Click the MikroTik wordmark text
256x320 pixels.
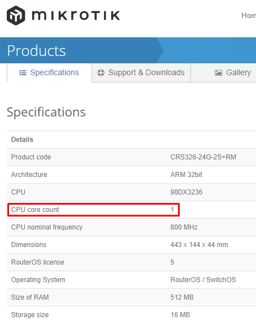point(76,15)
